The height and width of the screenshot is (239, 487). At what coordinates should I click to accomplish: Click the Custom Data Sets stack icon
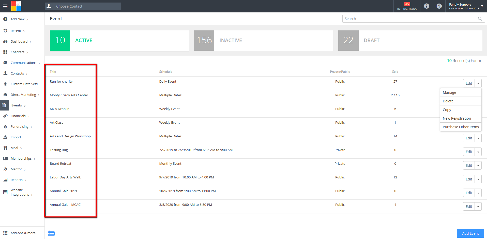5,84
